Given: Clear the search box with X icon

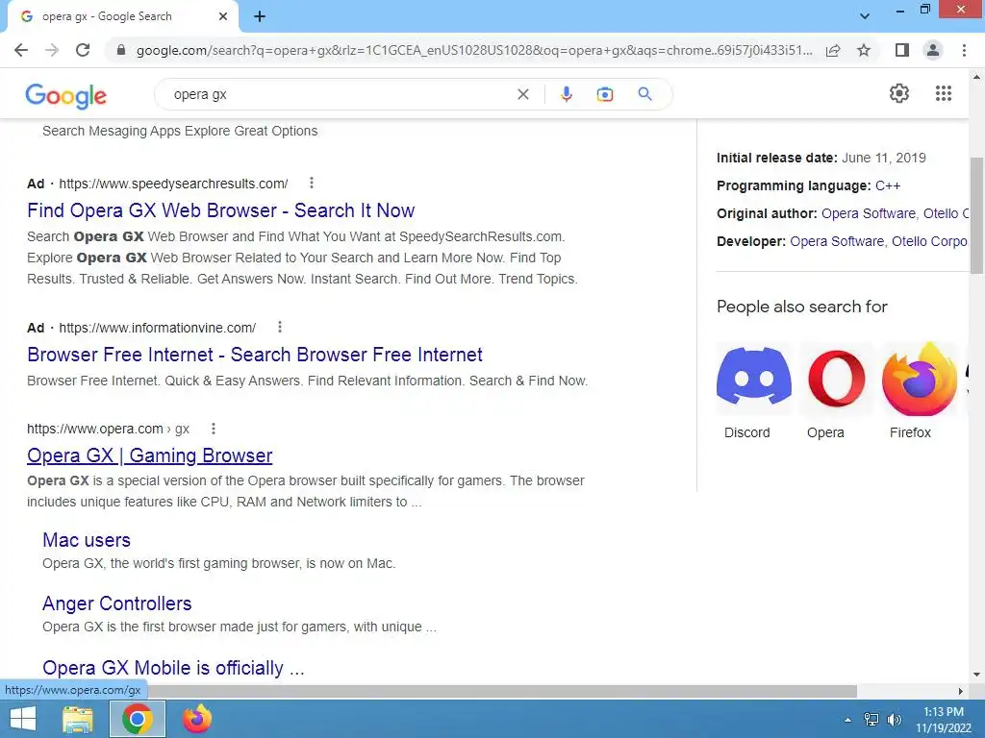Looking at the screenshot, I should click(x=522, y=94).
